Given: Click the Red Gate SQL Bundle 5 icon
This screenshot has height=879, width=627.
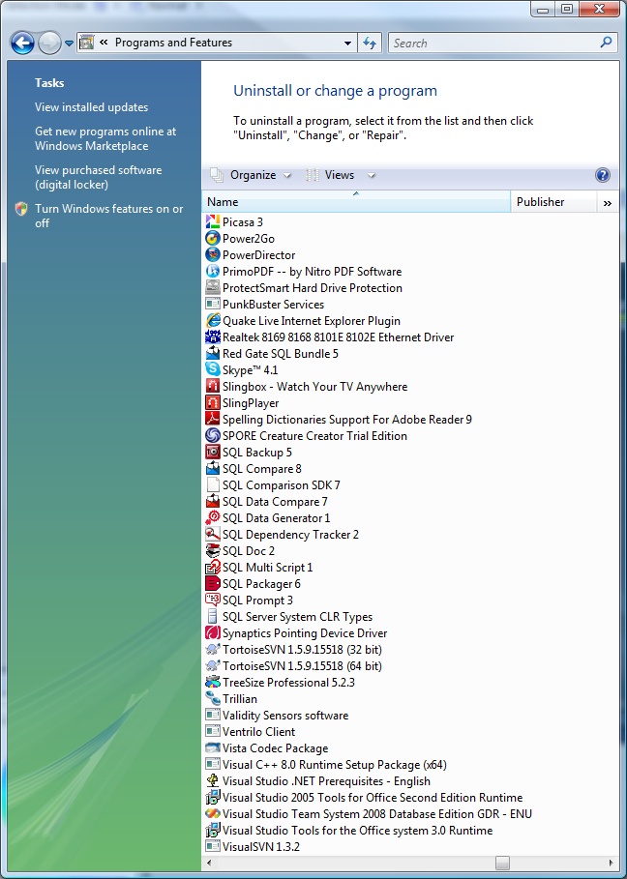Looking at the screenshot, I should click(x=213, y=353).
